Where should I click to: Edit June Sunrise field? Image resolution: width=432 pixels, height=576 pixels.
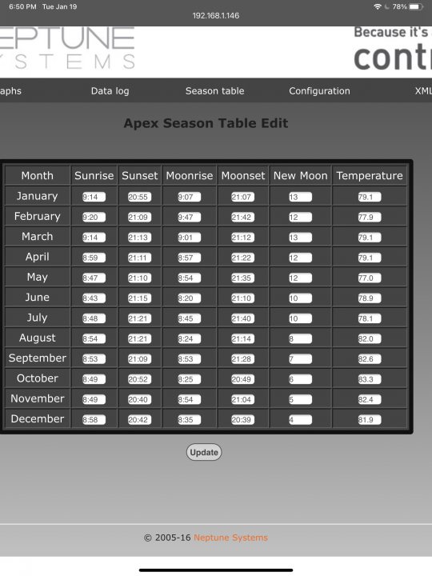coord(94,298)
